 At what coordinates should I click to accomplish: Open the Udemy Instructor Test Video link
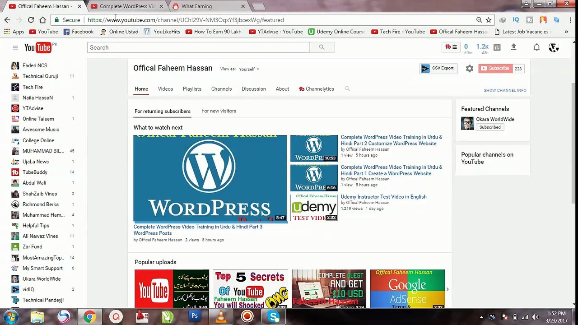[383, 197]
